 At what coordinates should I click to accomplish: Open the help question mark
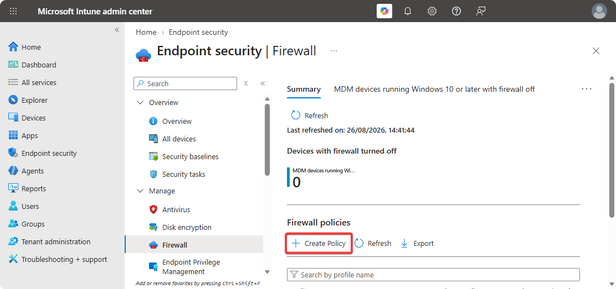[x=456, y=11]
